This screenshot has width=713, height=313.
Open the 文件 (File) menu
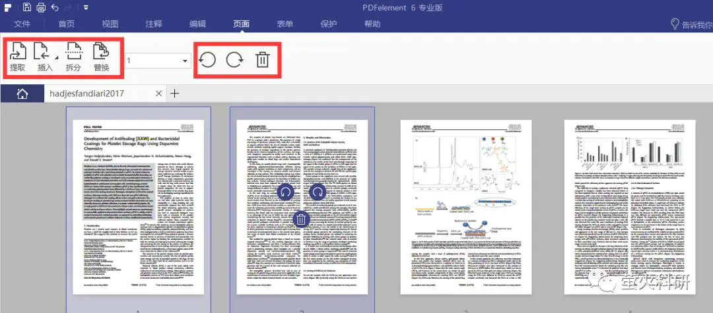pos(22,24)
